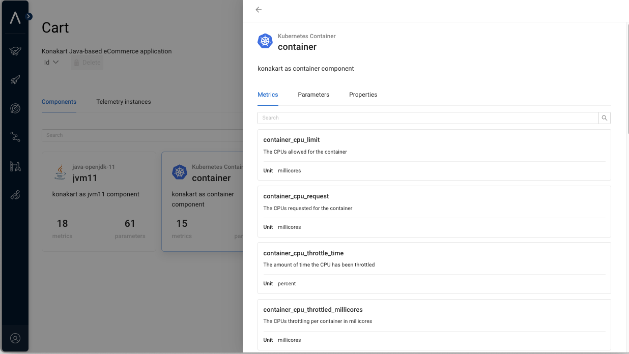Click the Delete button

tap(87, 63)
